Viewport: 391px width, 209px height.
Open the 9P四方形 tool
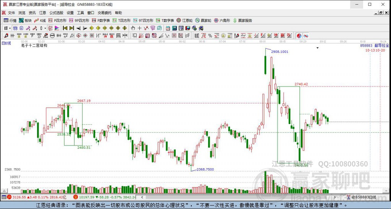[x=79, y=21]
